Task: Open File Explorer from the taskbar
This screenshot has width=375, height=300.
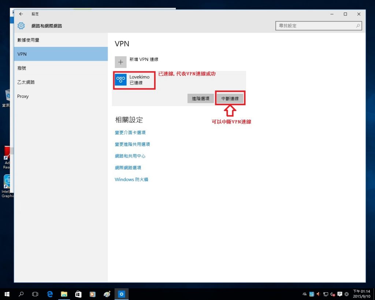Action: 64,294
